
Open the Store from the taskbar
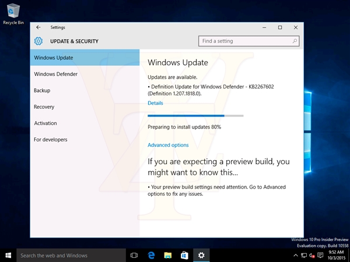click(x=184, y=255)
